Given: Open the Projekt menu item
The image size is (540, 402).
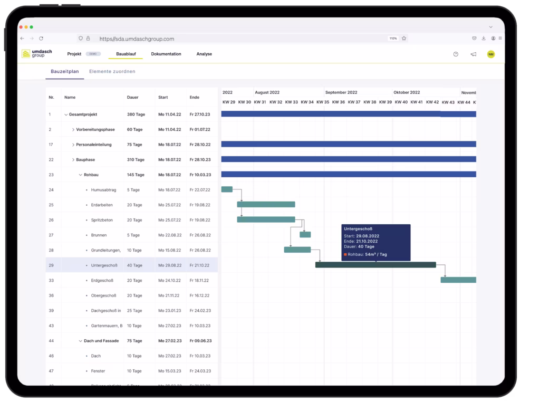Looking at the screenshot, I should [x=74, y=54].
